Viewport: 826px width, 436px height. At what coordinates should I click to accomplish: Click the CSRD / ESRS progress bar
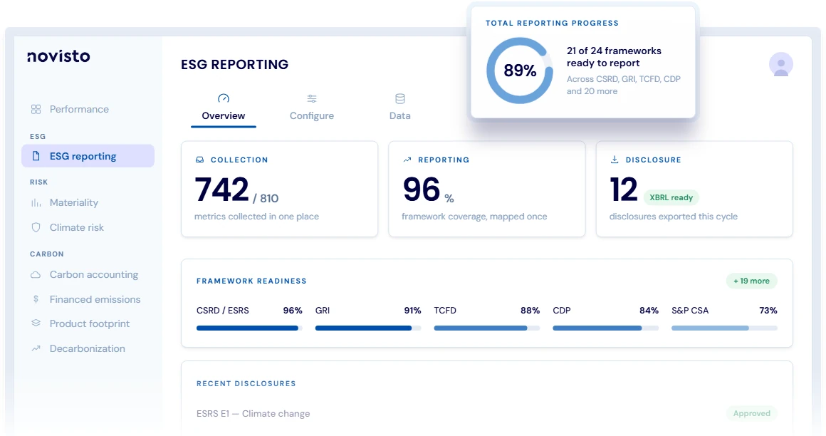click(249, 328)
